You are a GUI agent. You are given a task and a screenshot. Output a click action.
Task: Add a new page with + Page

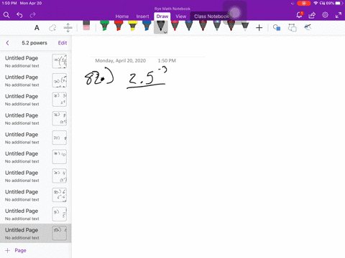16,250
